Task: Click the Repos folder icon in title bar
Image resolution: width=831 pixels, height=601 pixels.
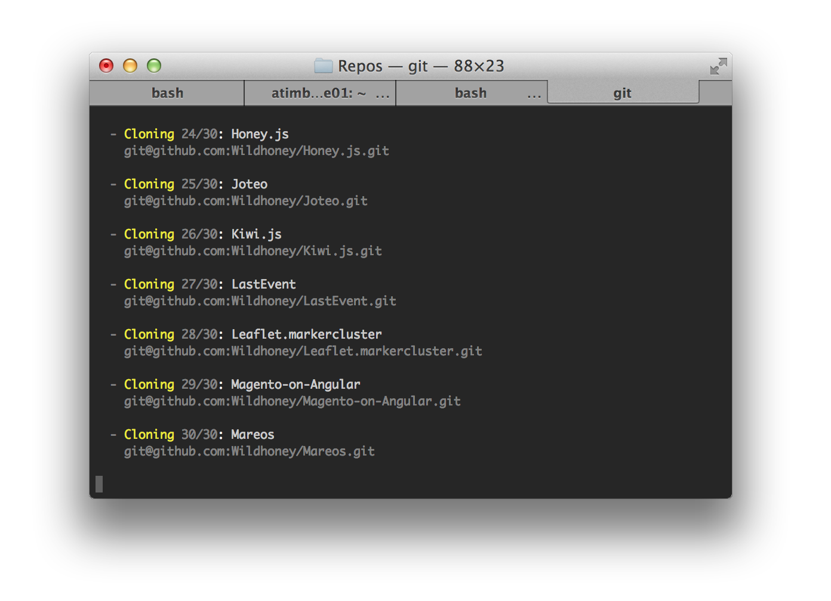Action: [323, 66]
